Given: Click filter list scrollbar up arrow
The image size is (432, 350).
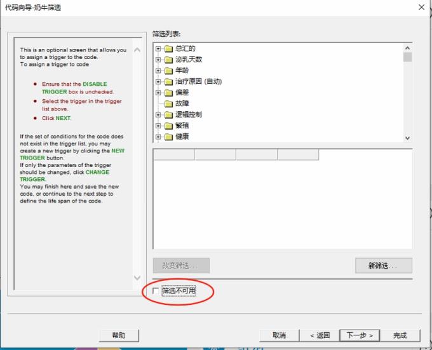Looking at the screenshot, I should (x=407, y=48).
